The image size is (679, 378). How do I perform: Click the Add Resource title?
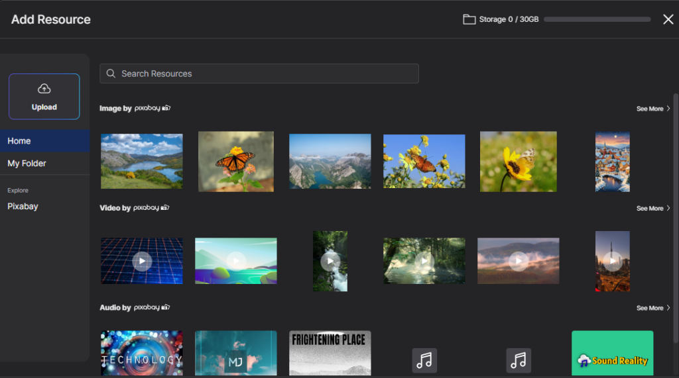(x=50, y=19)
